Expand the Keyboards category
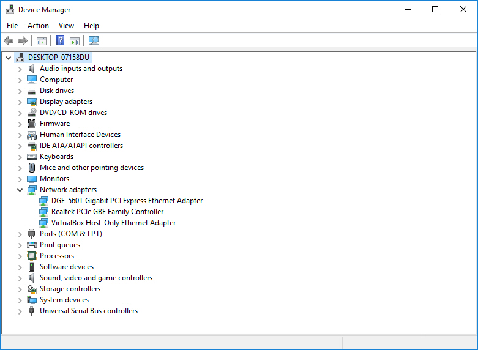 (20, 157)
